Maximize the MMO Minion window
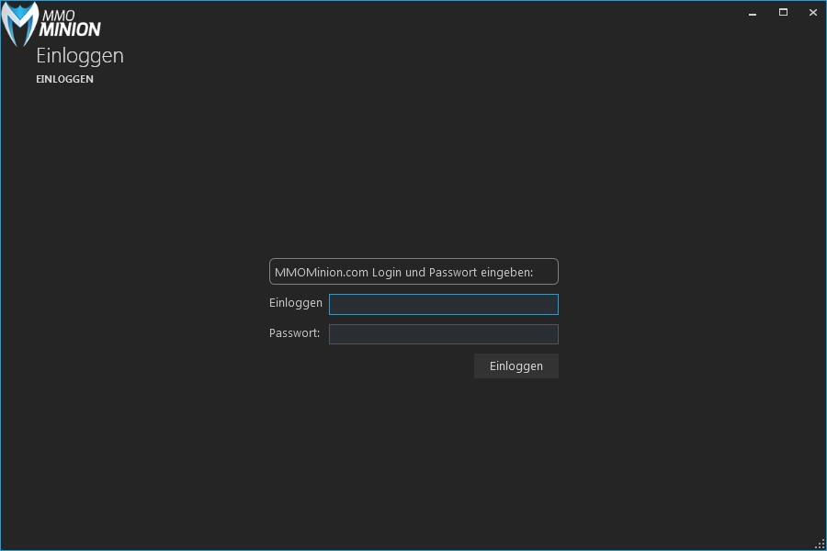The image size is (827, 551). (783, 13)
